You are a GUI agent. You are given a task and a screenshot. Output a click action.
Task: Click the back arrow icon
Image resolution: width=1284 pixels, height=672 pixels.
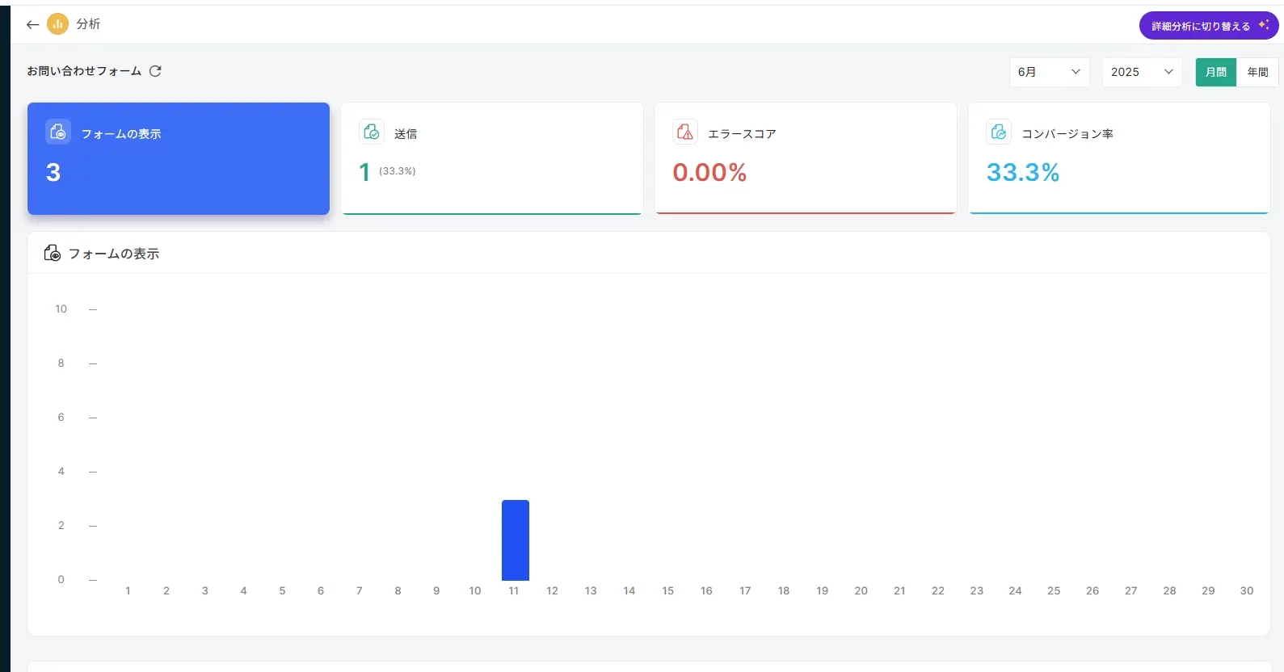[x=32, y=25]
